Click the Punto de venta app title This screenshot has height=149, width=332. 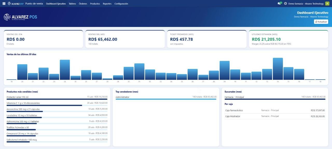[x=34, y=4]
